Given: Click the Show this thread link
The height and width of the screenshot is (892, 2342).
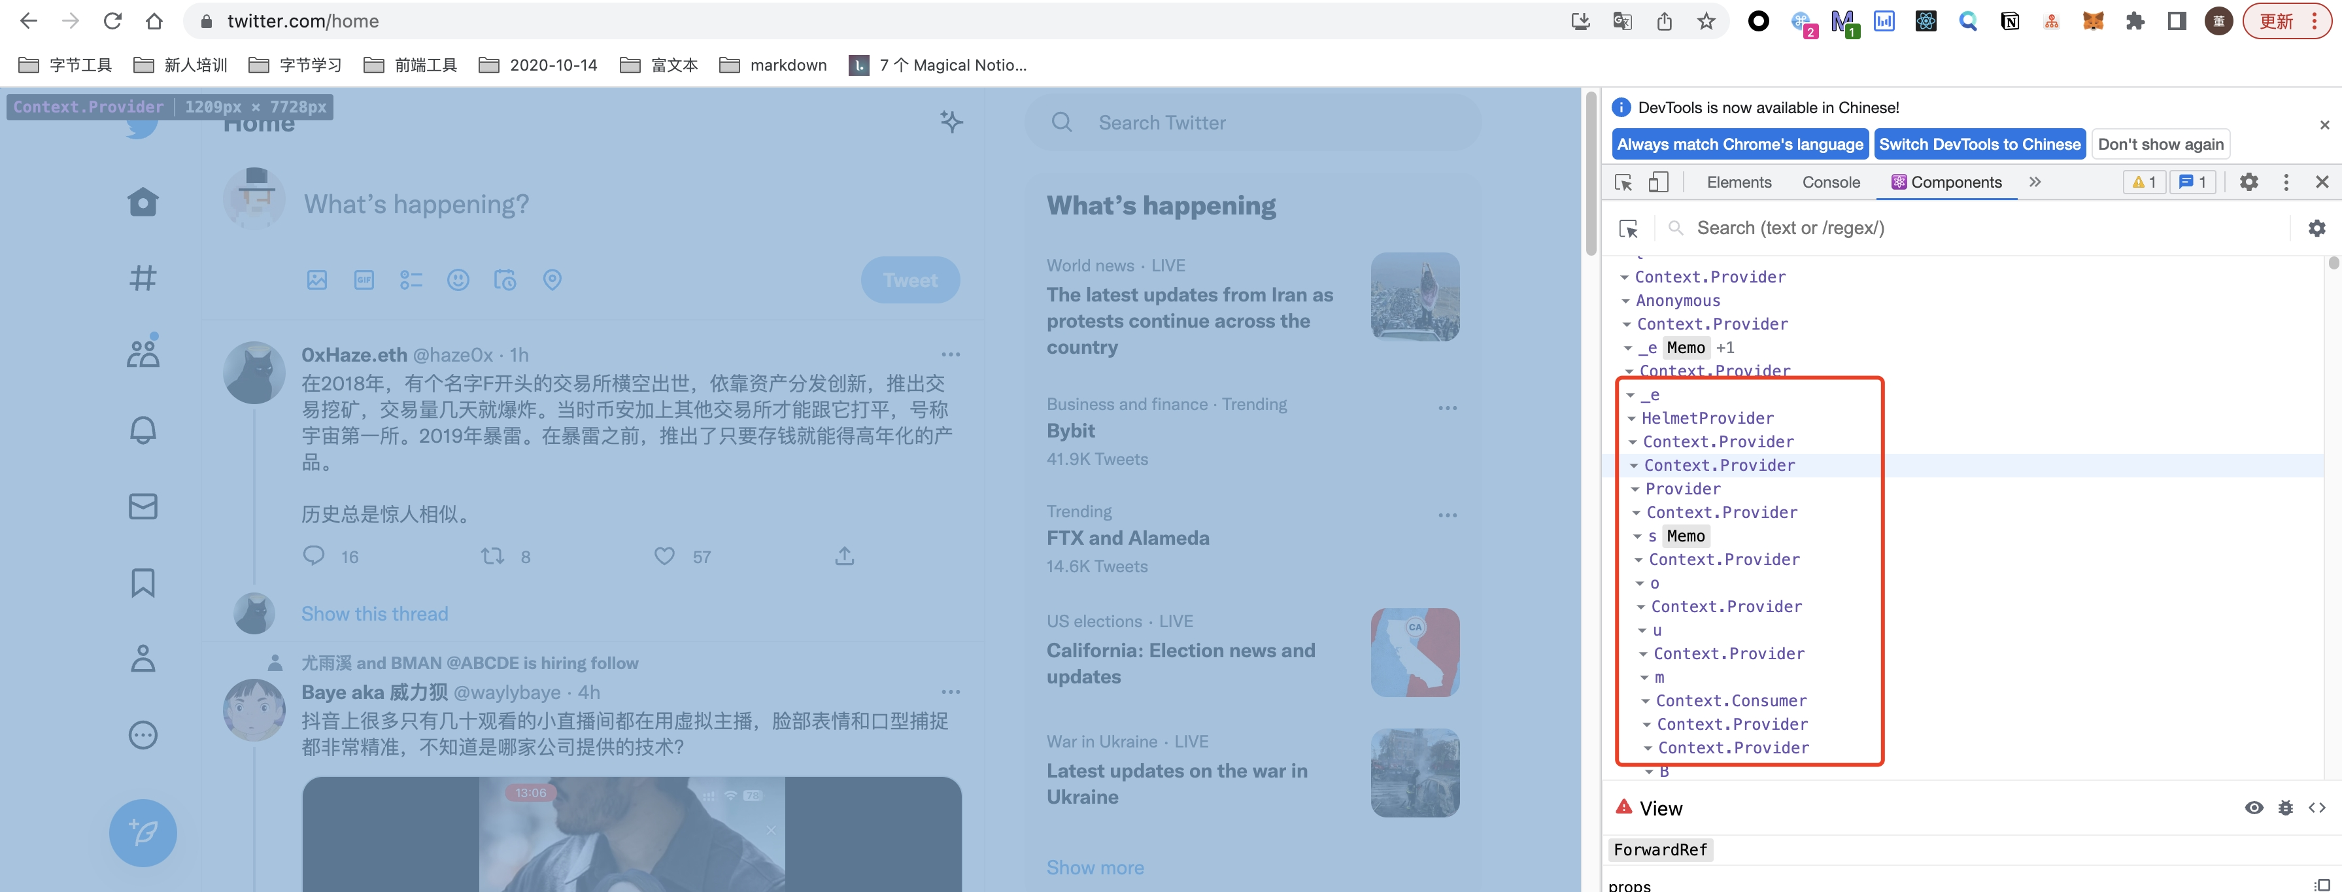Looking at the screenshot, I should coord(375,614).
